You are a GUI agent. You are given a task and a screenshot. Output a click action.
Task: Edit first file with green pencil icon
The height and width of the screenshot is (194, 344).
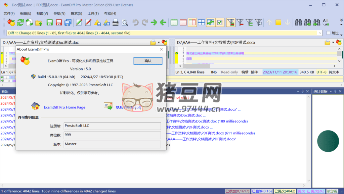coord(79,22)
